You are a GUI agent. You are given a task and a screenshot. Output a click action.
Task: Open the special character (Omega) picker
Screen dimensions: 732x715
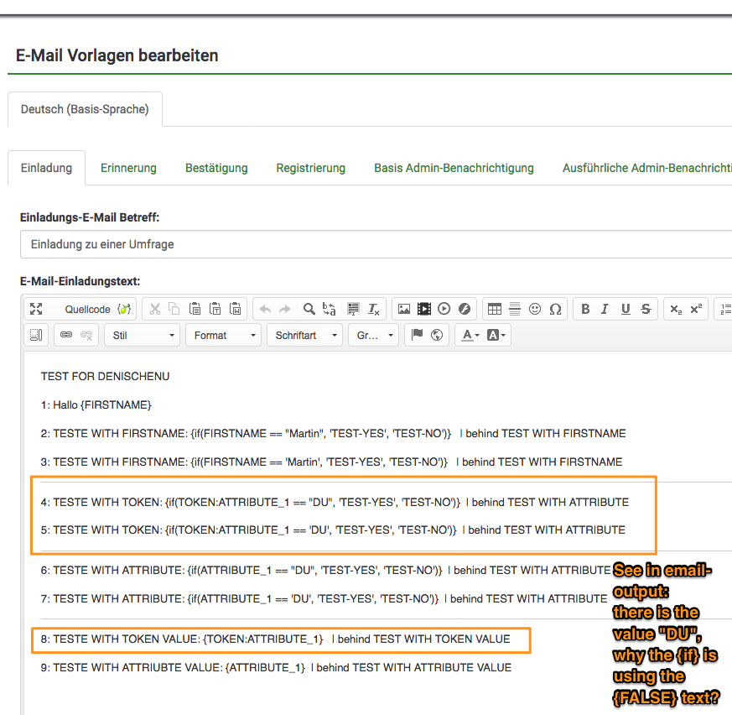555,309
